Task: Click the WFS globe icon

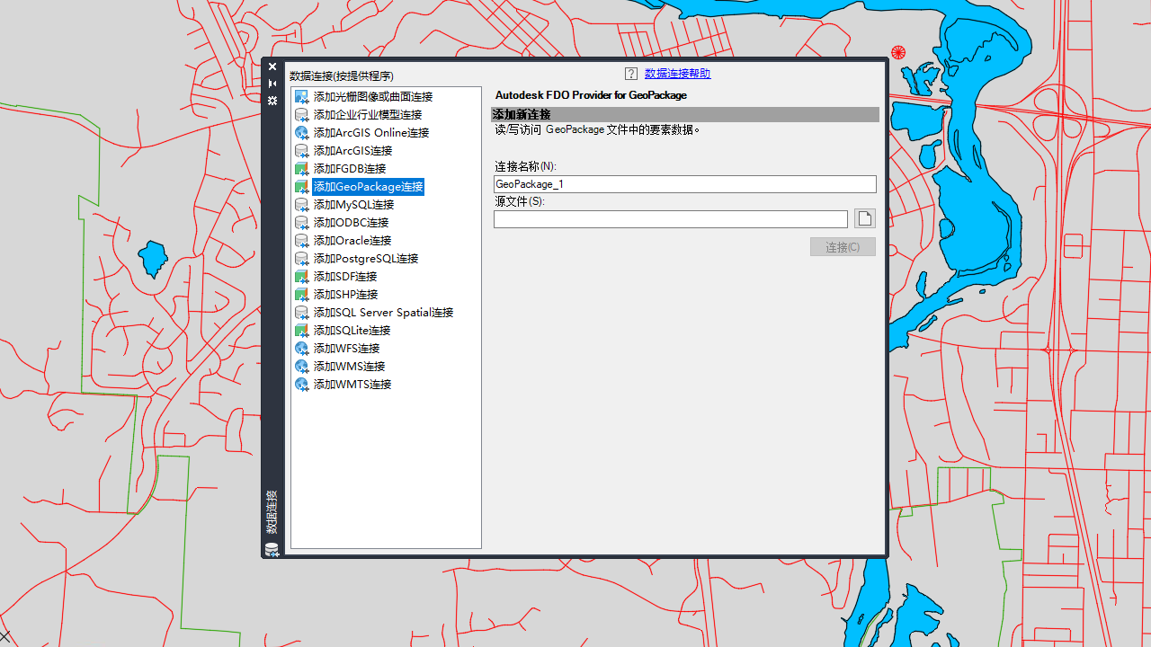Action: [x=302, y=349]
